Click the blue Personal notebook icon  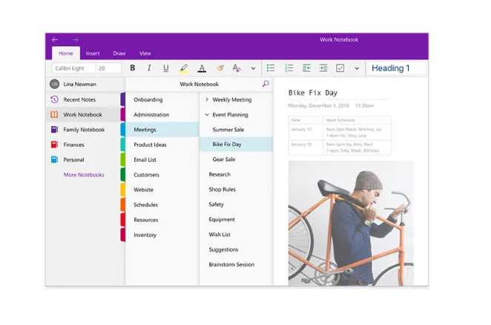(54, 160)
